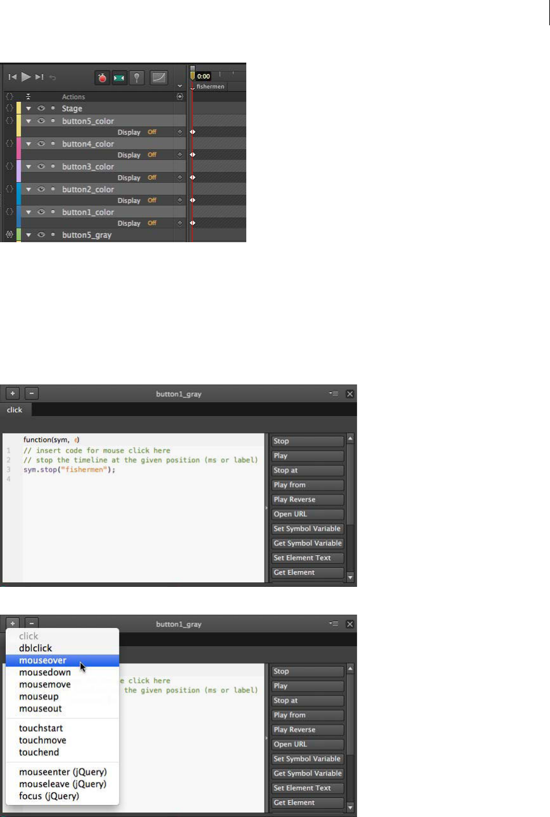The image size is (550, 817).
Task: Collapse the button2_color layer
Action: (x=28, y=189)
